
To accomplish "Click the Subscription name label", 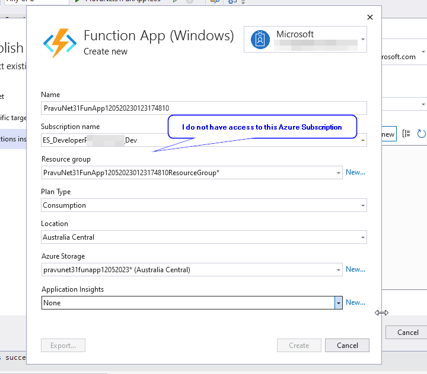I will pos(70,127).
